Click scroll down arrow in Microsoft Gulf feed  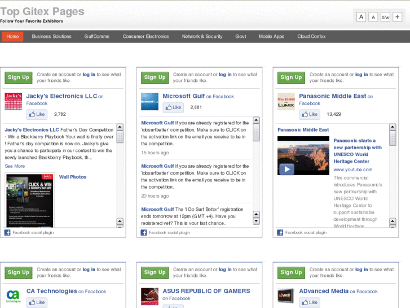point(256,221)
